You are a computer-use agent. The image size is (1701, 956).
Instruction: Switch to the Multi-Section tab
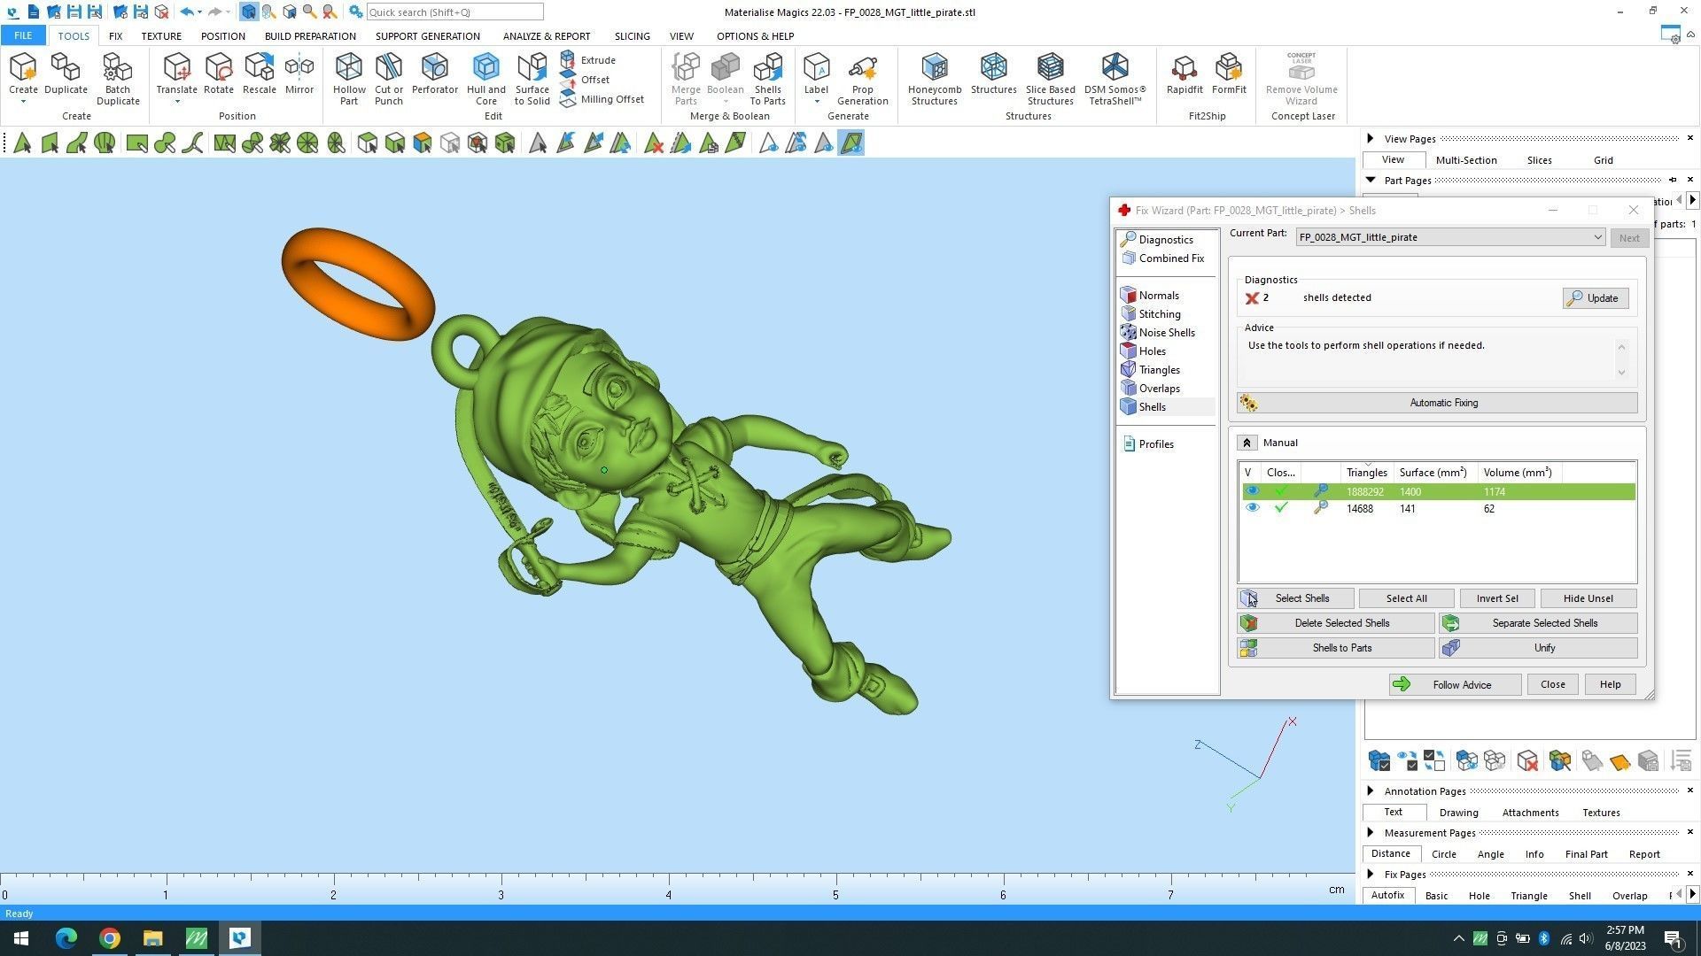tap(1465, 160)
